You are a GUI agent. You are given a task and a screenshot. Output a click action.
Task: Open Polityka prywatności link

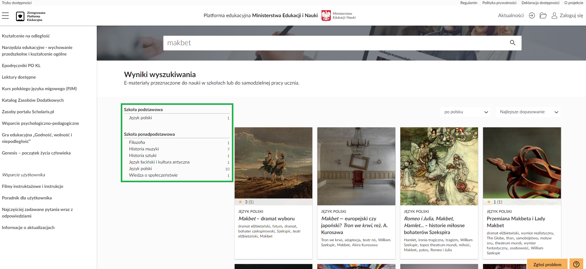point(499,3)
